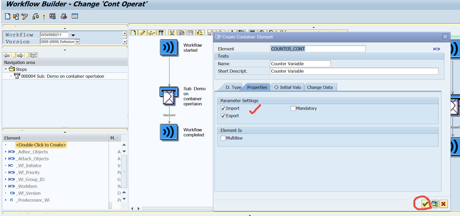This screenshot has width=460, height=216.
Task: Expand the _Adhoc_Objects element
Action: click(x=5, y=152)
